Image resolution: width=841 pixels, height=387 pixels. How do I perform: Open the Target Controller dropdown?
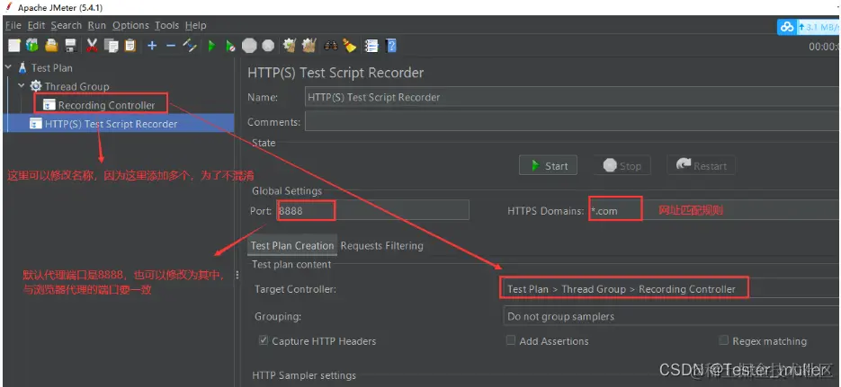coord(672,289)
